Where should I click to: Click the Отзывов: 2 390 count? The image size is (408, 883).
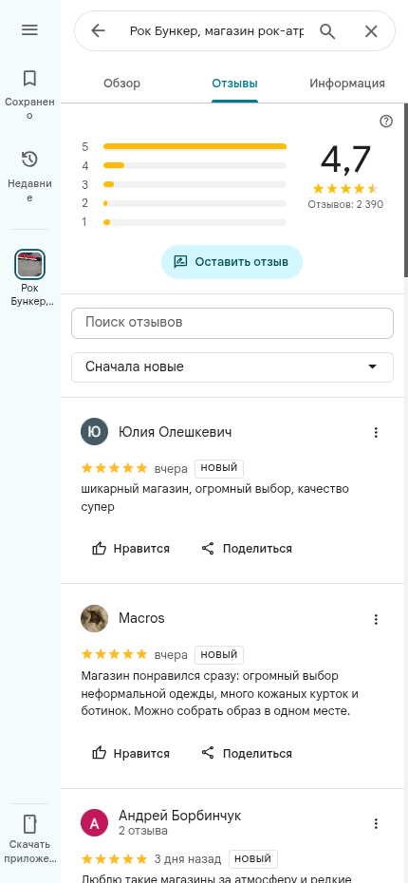345,204
